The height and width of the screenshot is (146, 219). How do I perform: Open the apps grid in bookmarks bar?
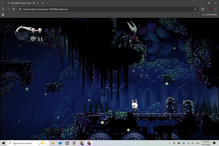[x=3, y=15]
